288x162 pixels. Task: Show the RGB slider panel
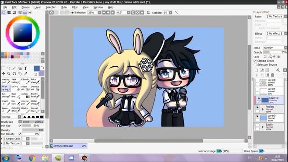(x=9, y=13)
